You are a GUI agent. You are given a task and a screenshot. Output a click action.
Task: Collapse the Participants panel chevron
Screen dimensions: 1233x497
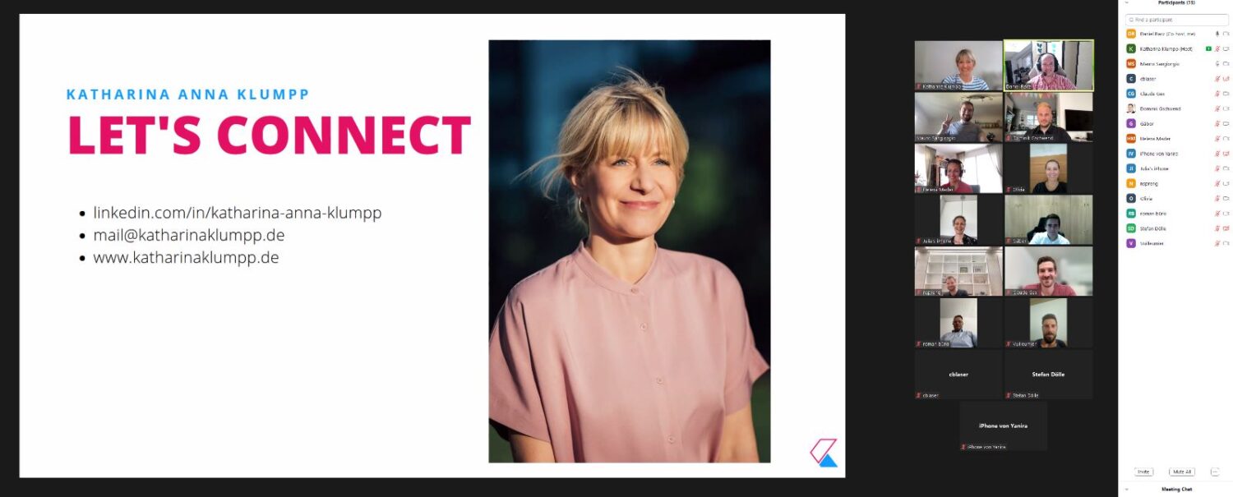[1127, 3]
